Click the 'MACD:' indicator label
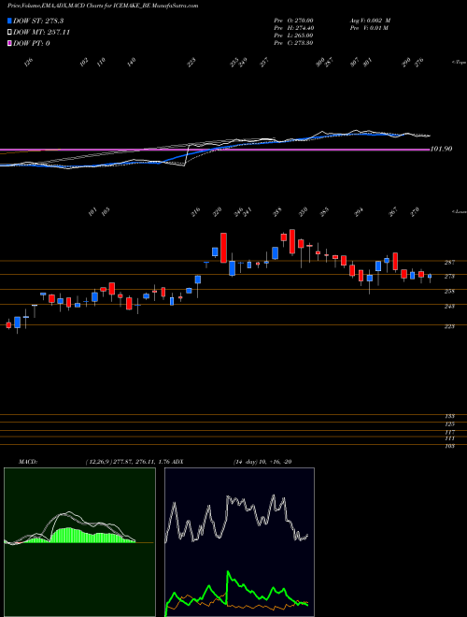467x617 pixels. tap(28, 462)
